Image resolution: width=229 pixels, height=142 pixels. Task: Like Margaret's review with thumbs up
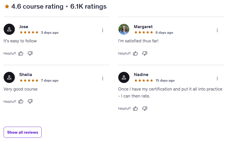(136, 53)
